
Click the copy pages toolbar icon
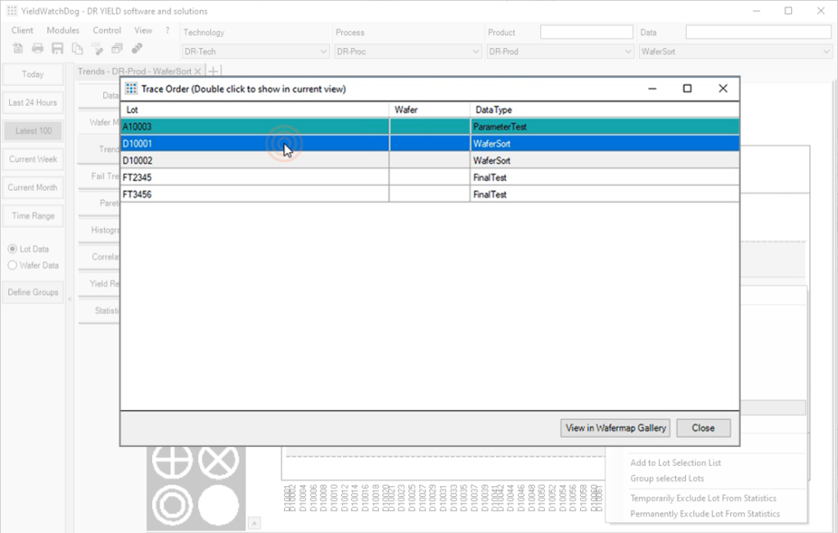coord(77,48)
